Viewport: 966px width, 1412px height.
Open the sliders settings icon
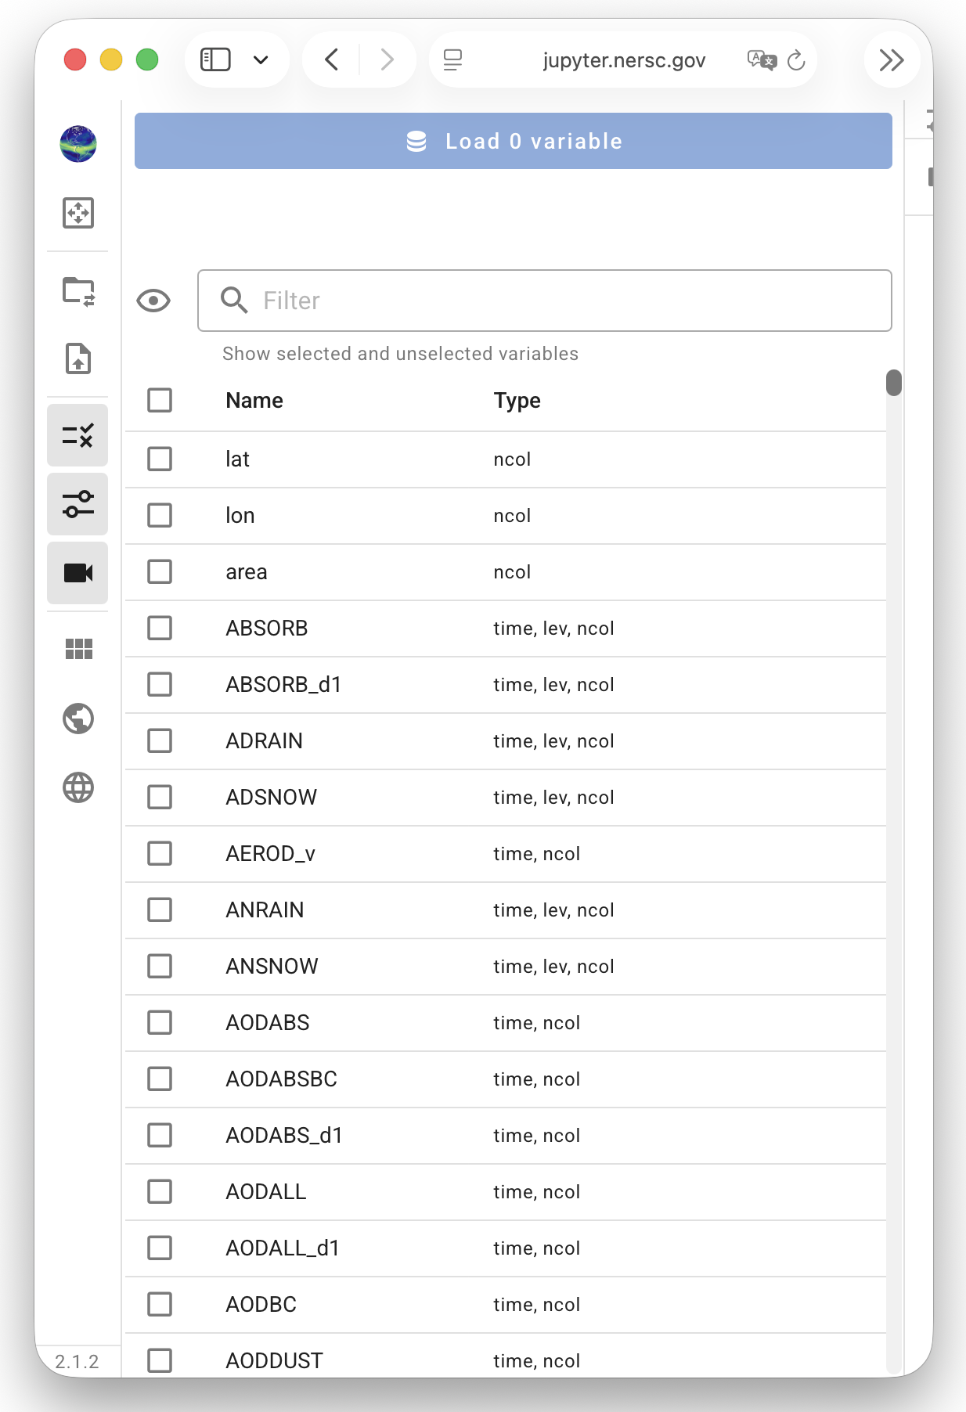pos(77,504)
